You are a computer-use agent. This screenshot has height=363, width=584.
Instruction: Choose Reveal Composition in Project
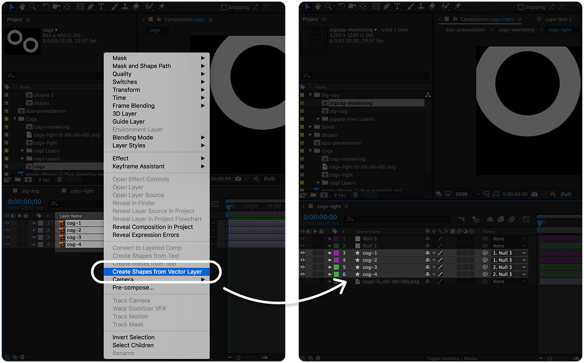point(157,227)
